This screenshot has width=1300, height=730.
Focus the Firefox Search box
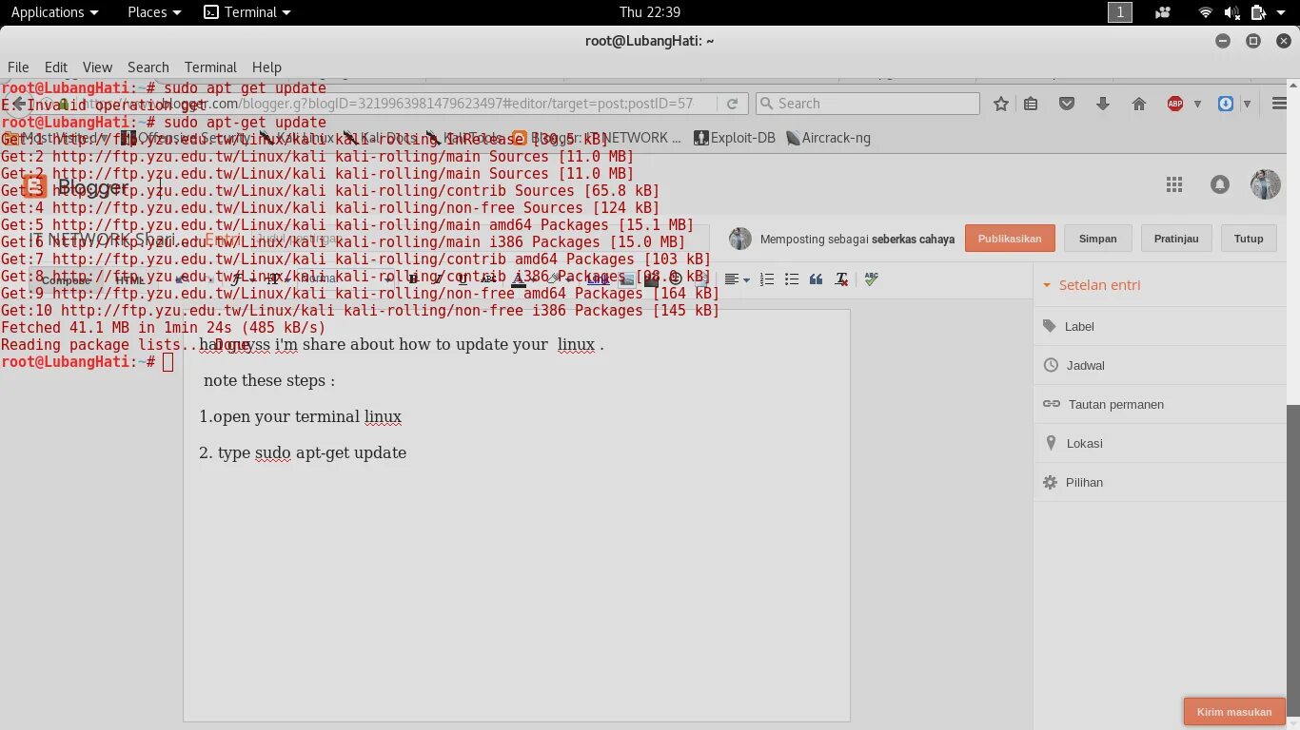(867, 104)
